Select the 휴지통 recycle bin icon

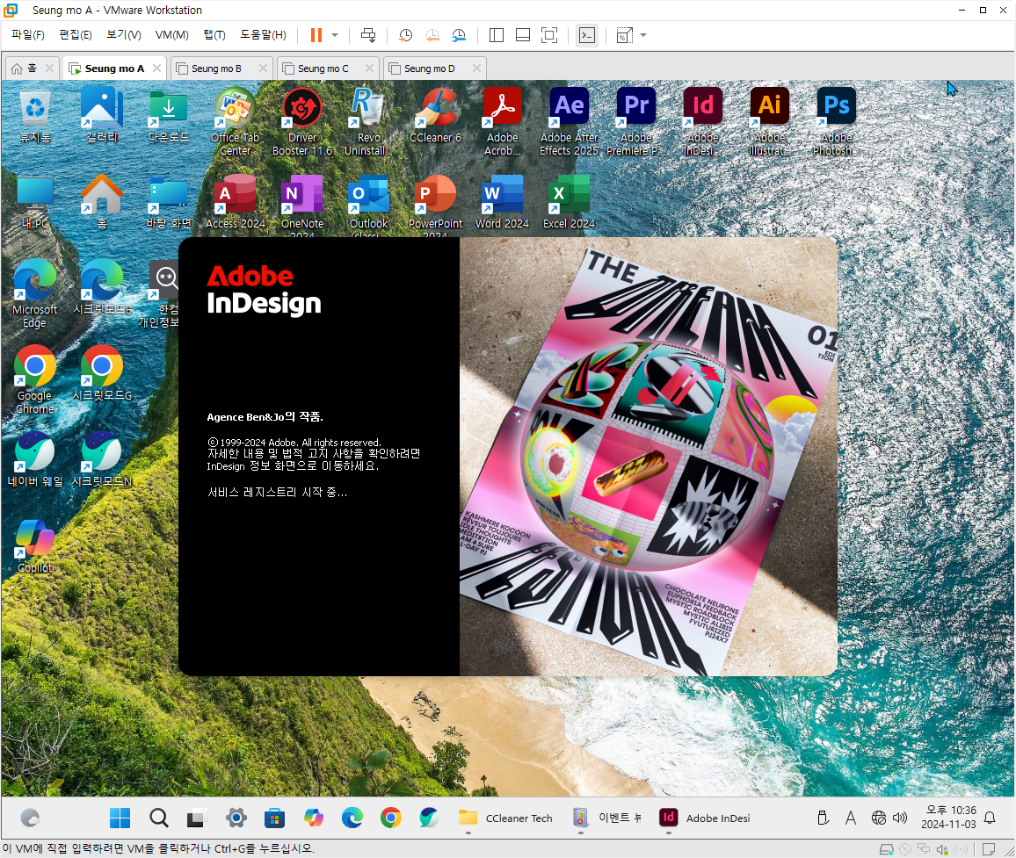click(35, 117)
